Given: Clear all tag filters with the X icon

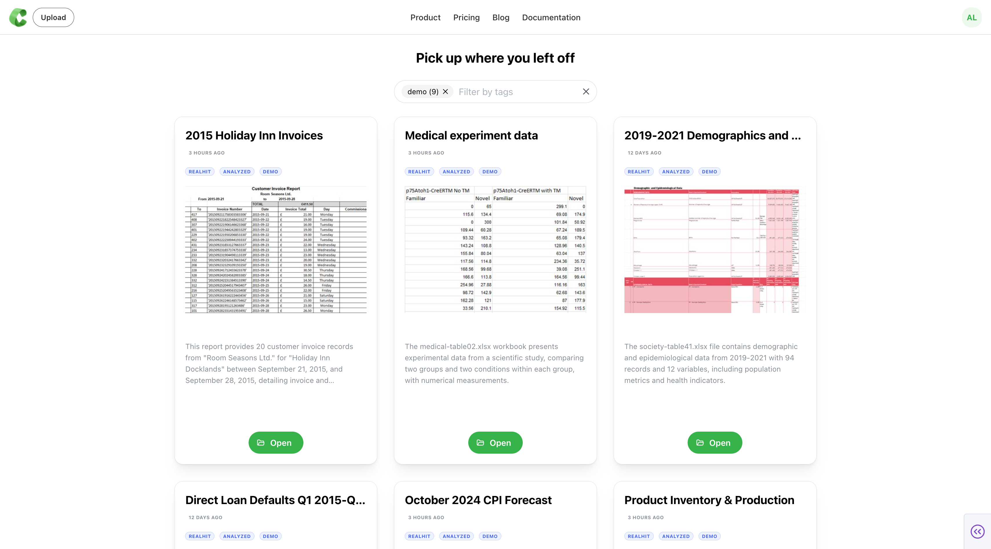Looking at the screenshot, I should [586, 92].
